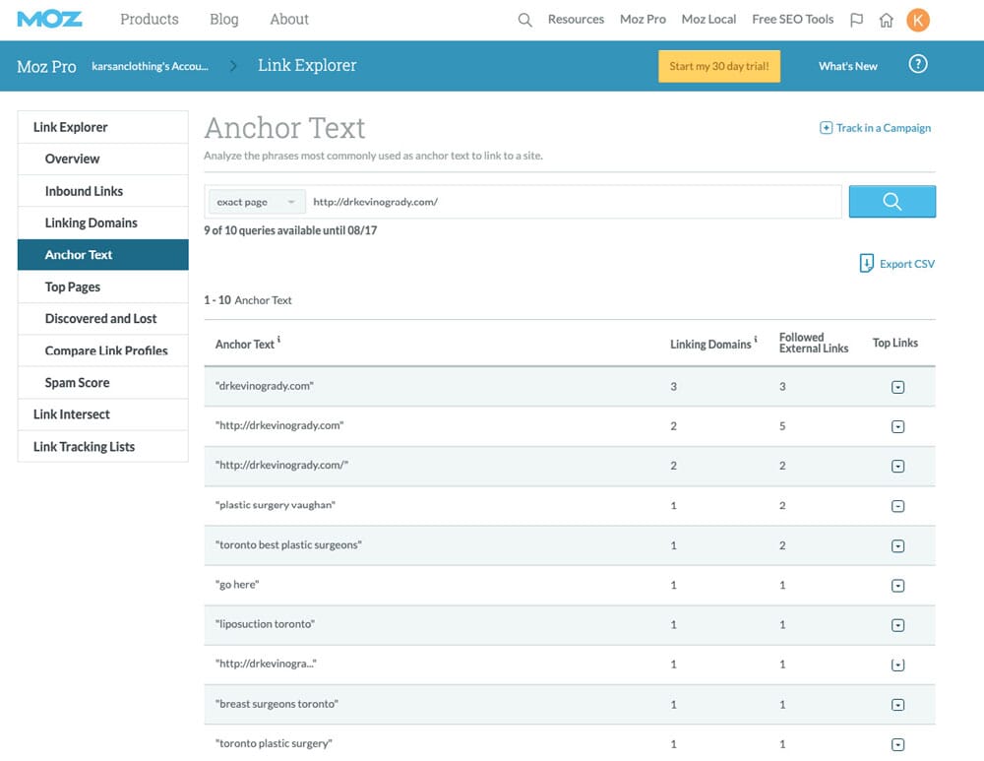Click the URL input field
Image resolution: width=984 pixels, height=761 pixels.
(x=573, y=202)
